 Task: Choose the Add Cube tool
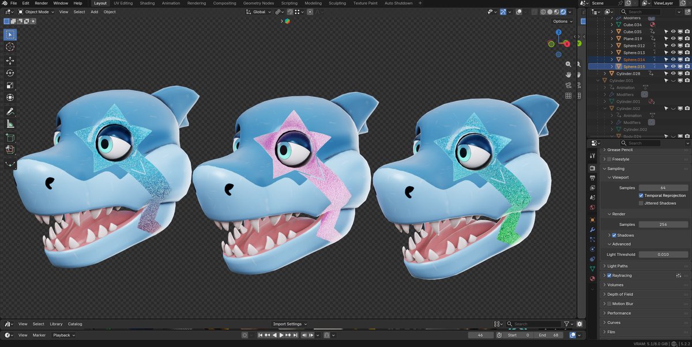pyautogui.click(x=10, y=138)
